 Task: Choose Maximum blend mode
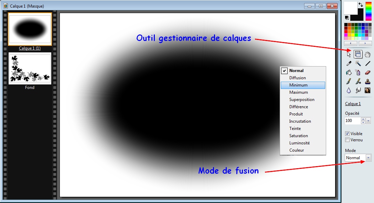[x=303, y=92]
